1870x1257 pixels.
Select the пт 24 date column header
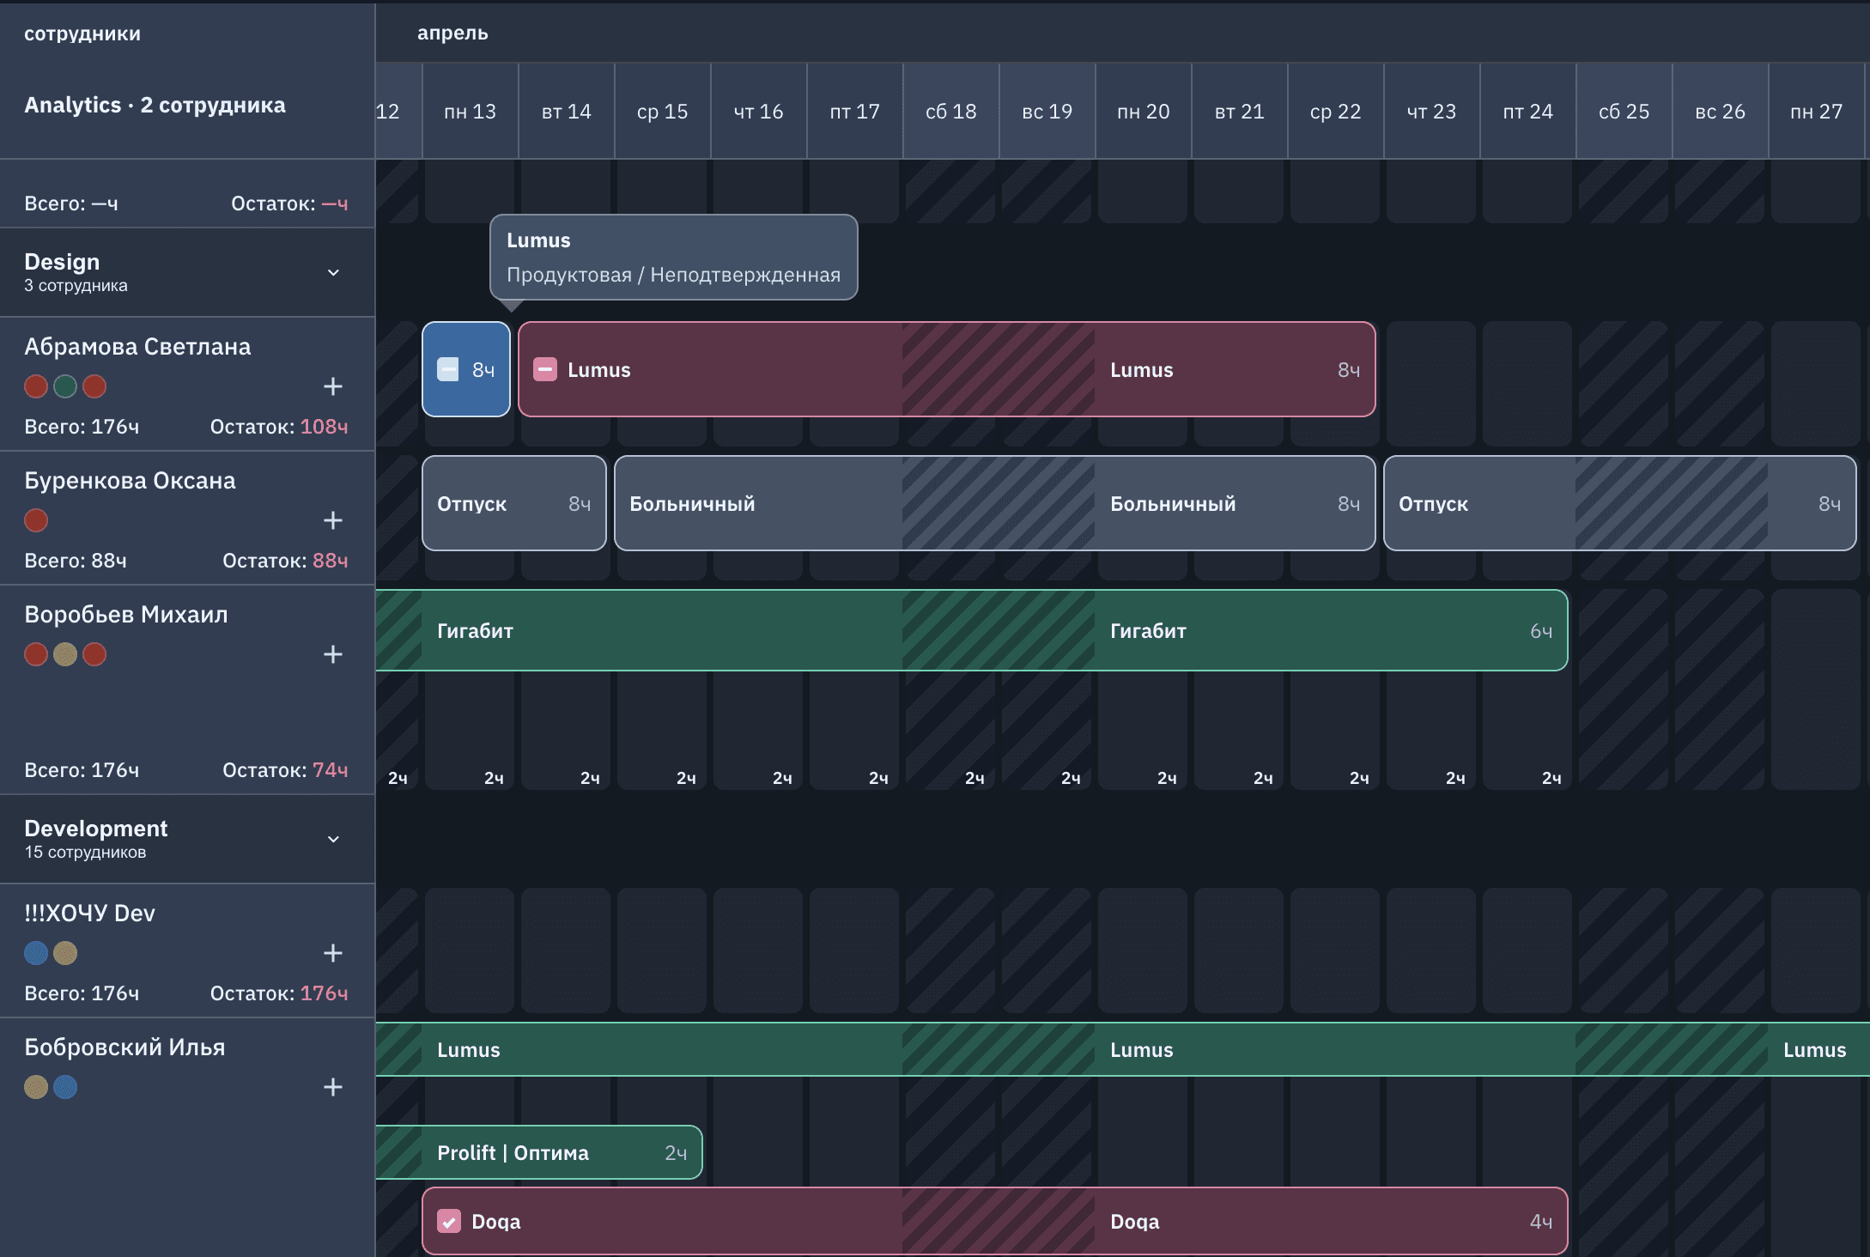point(1528,111)
